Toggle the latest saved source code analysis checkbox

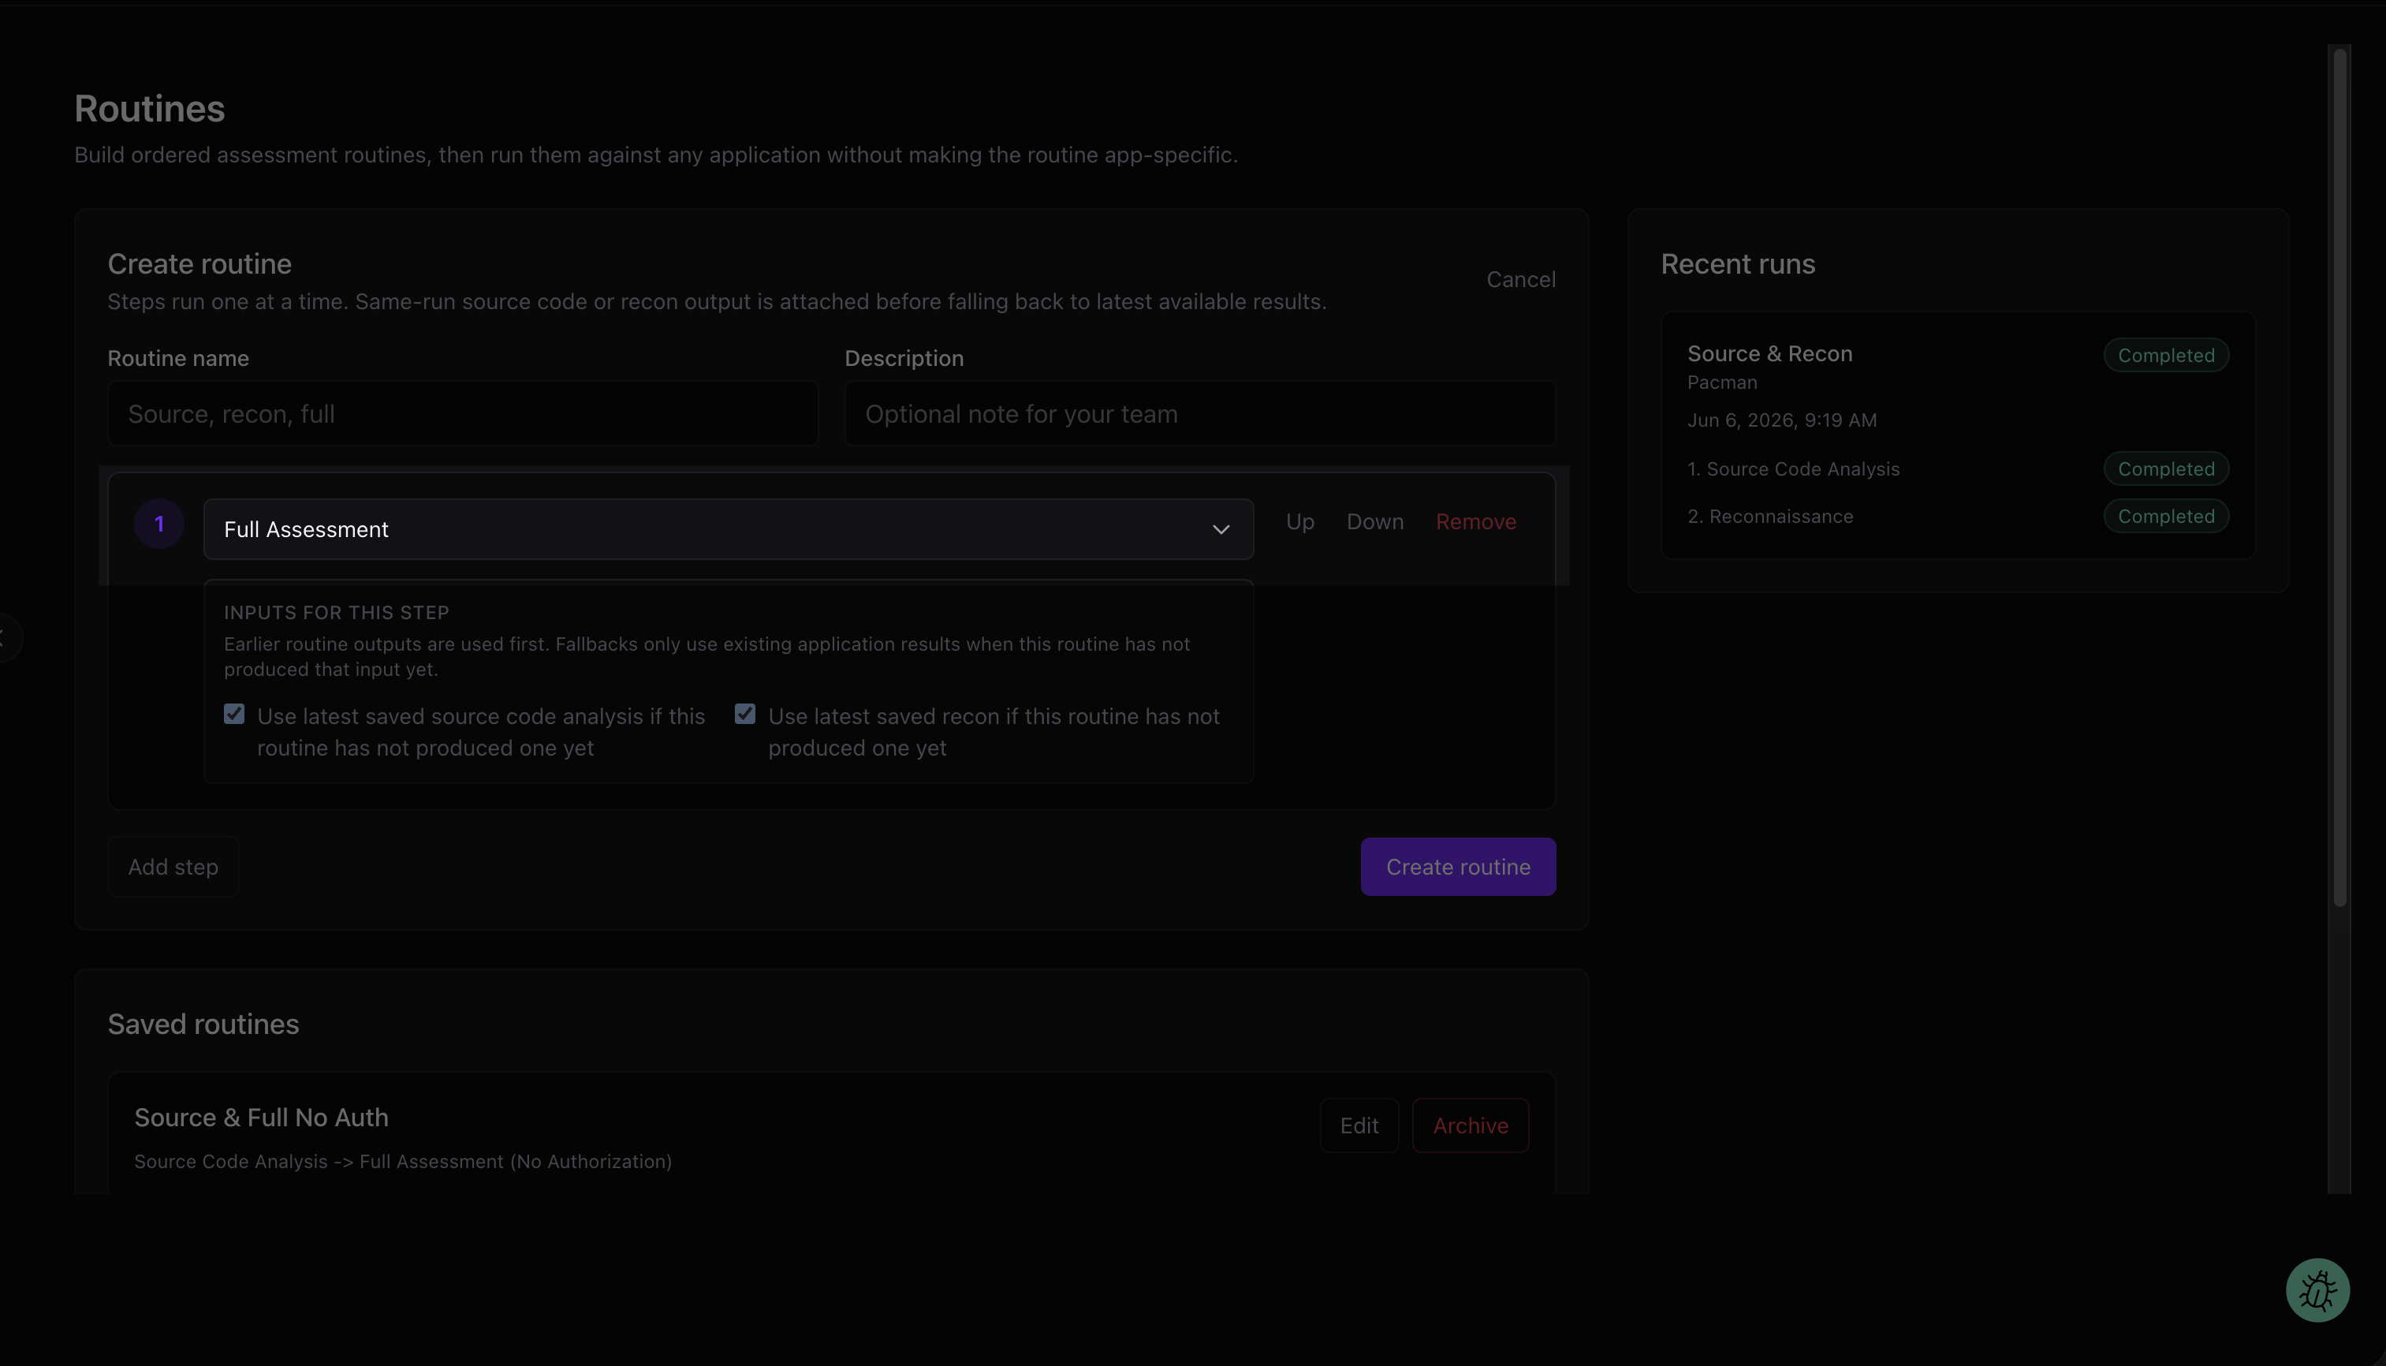[x=234, y=714]
